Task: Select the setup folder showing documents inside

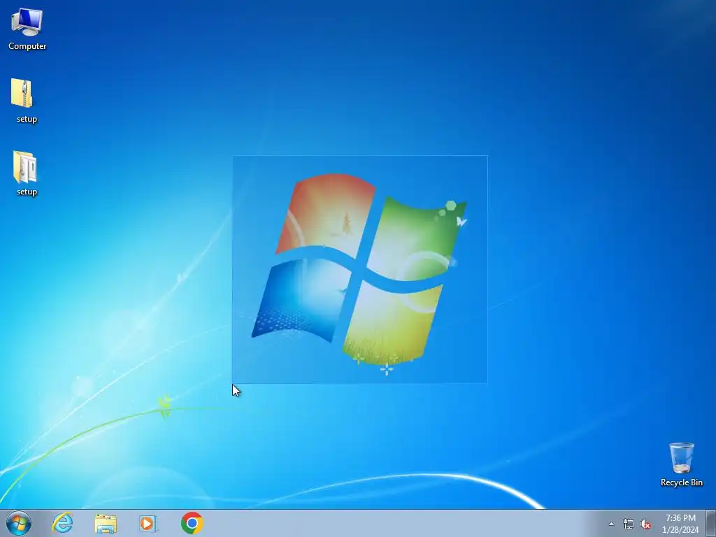Action: 27,173
